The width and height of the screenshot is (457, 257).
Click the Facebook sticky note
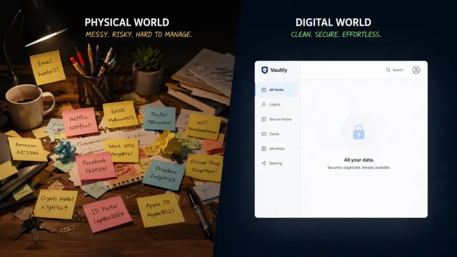(96, 165)
